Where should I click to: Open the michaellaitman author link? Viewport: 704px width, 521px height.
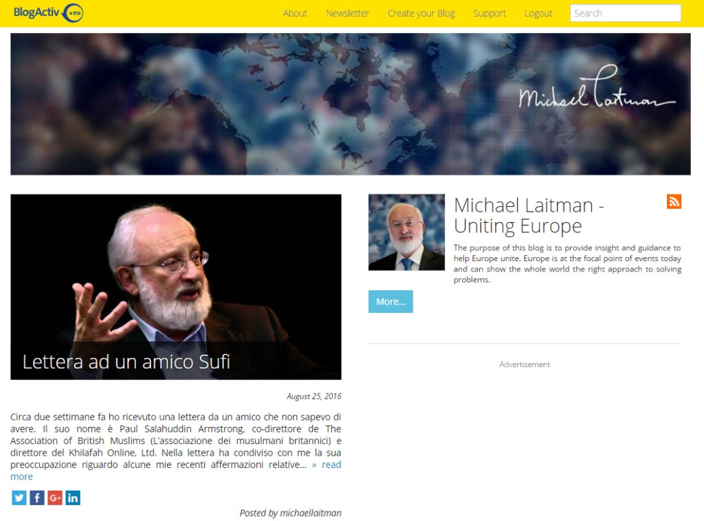pos(310,513)
